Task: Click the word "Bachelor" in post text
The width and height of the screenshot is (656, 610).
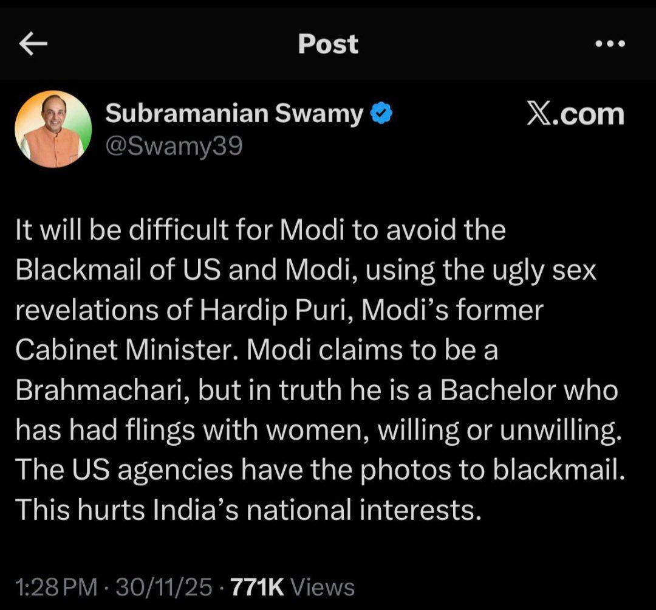Action: click(499, 390)
